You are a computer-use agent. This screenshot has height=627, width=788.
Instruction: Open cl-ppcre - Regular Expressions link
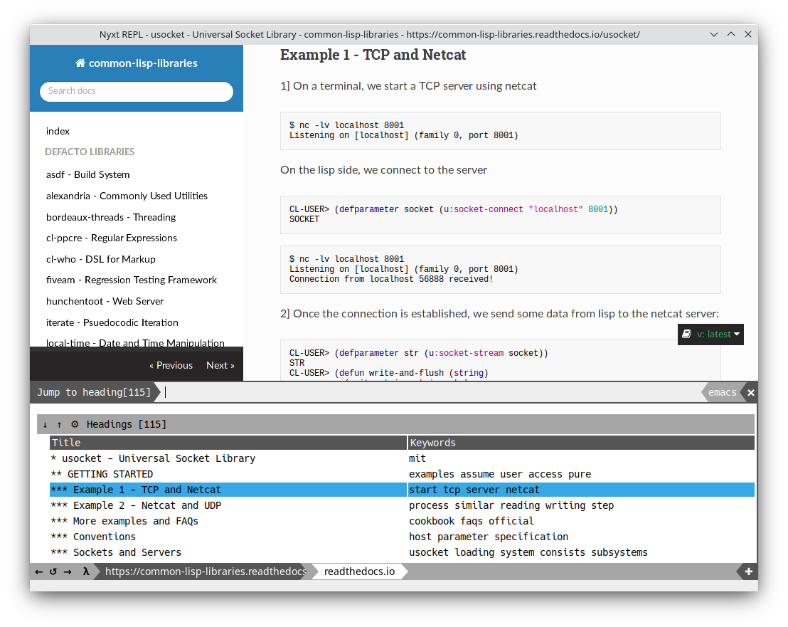coord(112,238)
